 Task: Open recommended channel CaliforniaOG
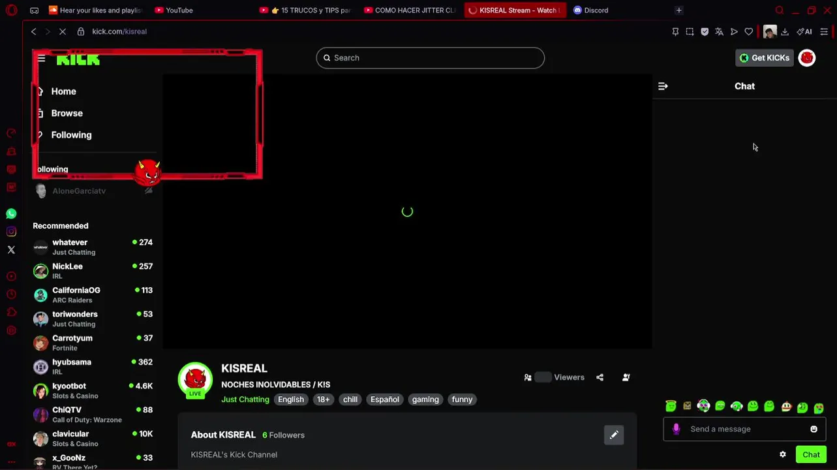click(x=93, y=295)
